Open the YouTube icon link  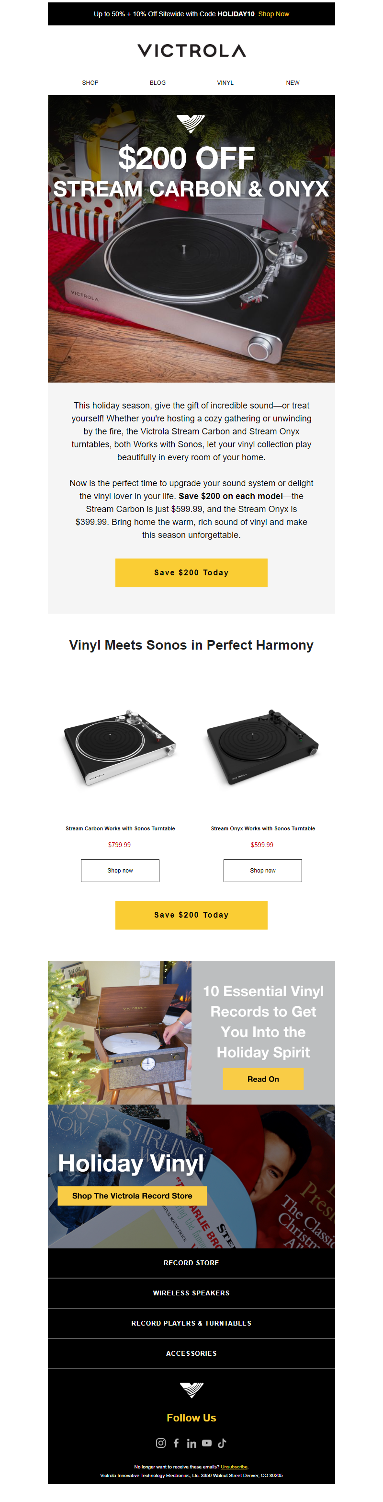pos(207,1443)
